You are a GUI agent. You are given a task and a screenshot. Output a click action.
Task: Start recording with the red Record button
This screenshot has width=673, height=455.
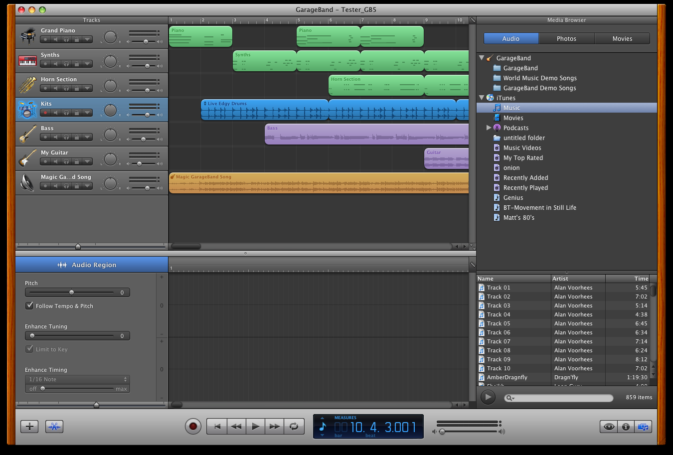193,426
